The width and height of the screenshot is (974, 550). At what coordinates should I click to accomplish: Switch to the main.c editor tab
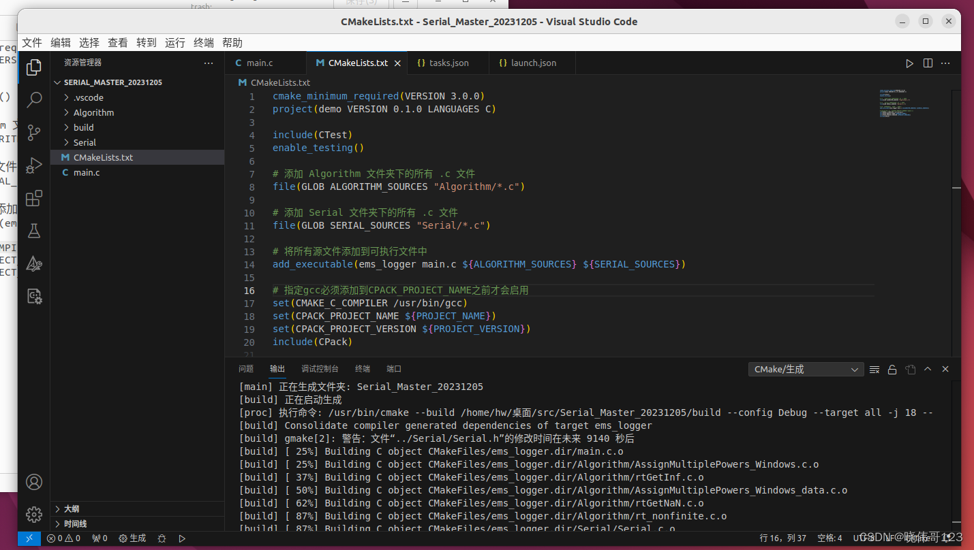[266, 63]
